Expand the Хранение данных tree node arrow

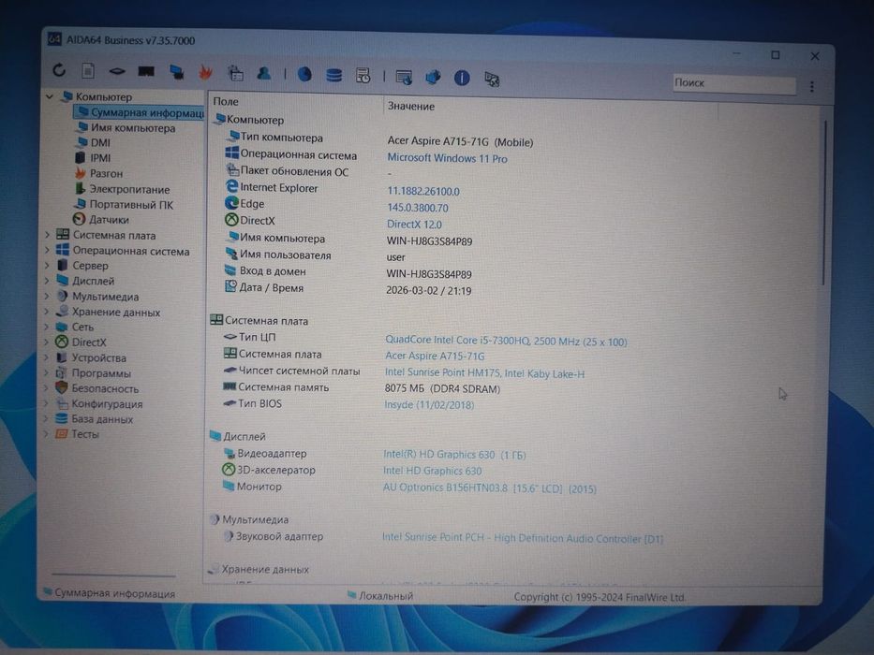click(x=48, y=312)
